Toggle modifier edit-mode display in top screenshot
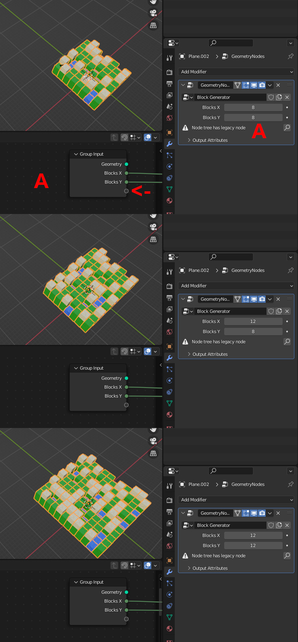 [246, 85]
